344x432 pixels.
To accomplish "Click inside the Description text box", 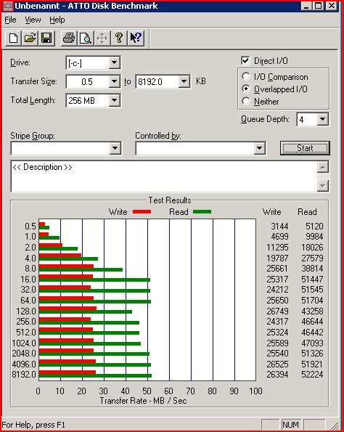I will pos(164,176).
